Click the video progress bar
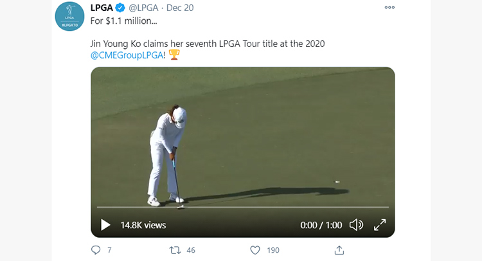Image resolution: width=482 pixels, height=261 pixels. click(x=243, y=208)
